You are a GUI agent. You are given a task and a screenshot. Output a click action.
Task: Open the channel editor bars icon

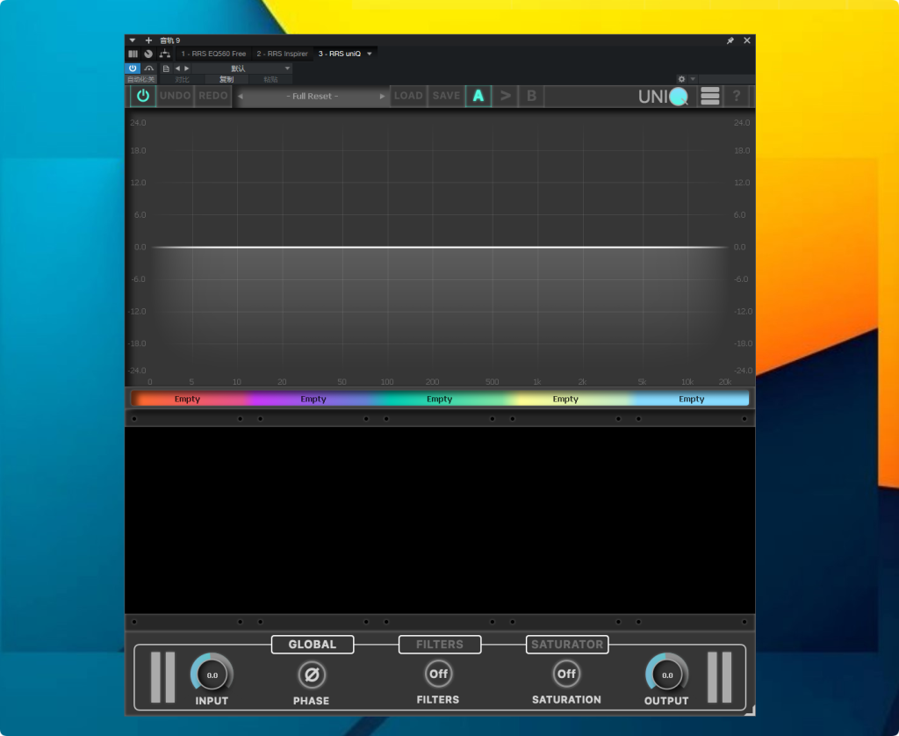(x=133, y=54)
